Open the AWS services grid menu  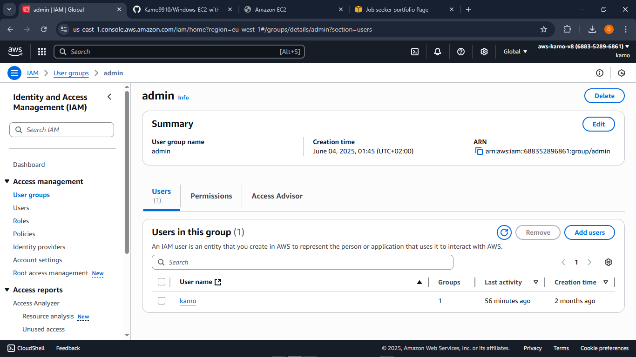click(42, 52)
